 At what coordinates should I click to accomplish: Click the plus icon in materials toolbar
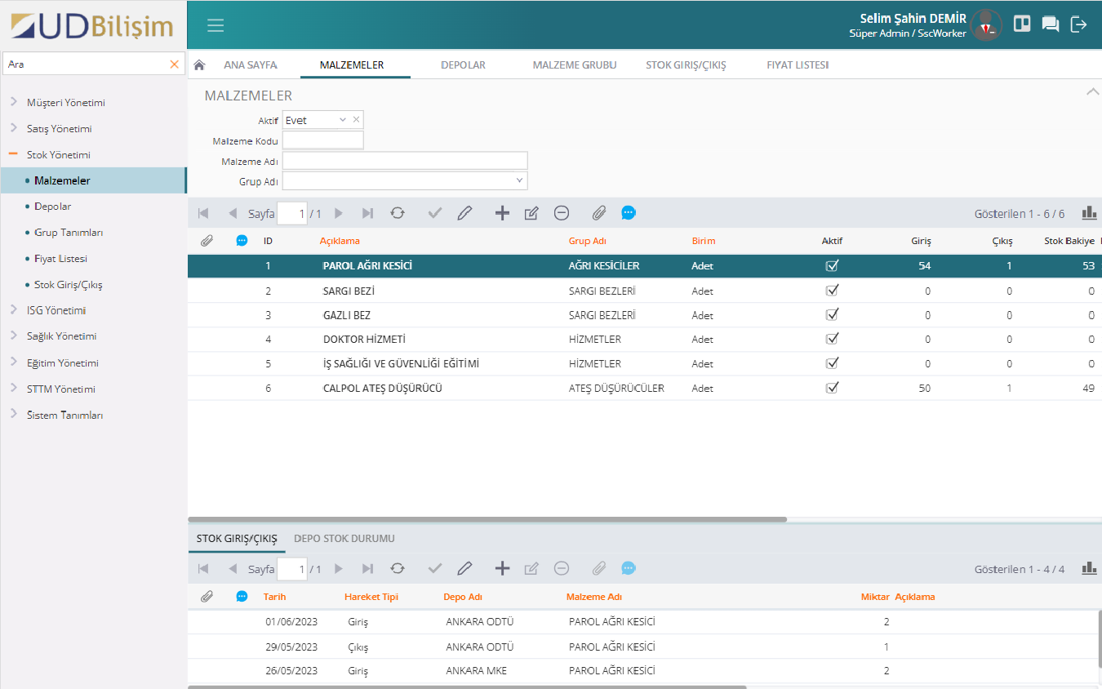pos(502,213)
